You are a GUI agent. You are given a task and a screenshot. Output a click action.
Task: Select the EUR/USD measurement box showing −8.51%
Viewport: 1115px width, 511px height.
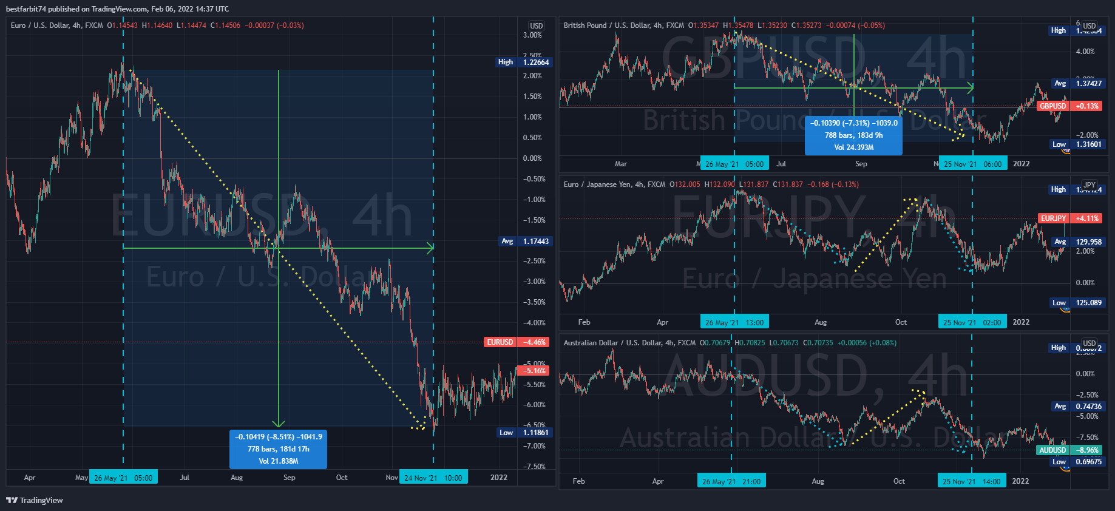click(x=279, y=449)
